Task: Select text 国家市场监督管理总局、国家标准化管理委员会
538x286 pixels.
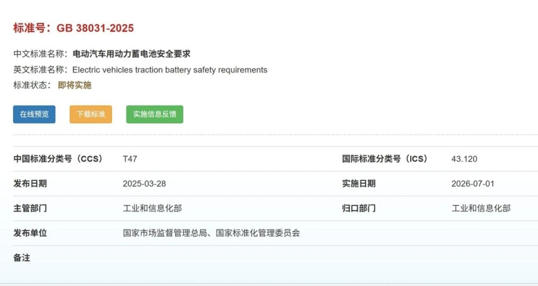Action: pyautogui.click(x=211, y=233)
